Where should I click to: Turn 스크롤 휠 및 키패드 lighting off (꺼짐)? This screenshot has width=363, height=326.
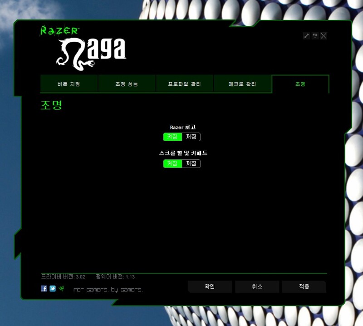191,163
